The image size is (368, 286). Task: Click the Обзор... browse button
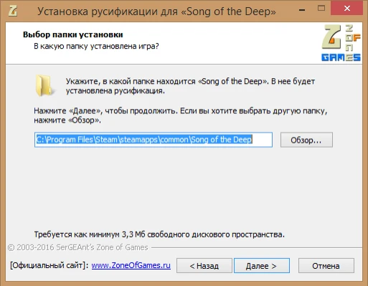point(306,140)
